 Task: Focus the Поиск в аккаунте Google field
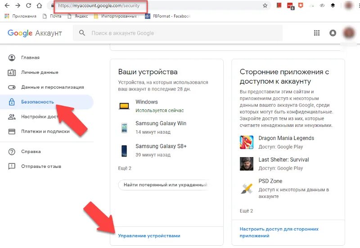pos(177,33)
